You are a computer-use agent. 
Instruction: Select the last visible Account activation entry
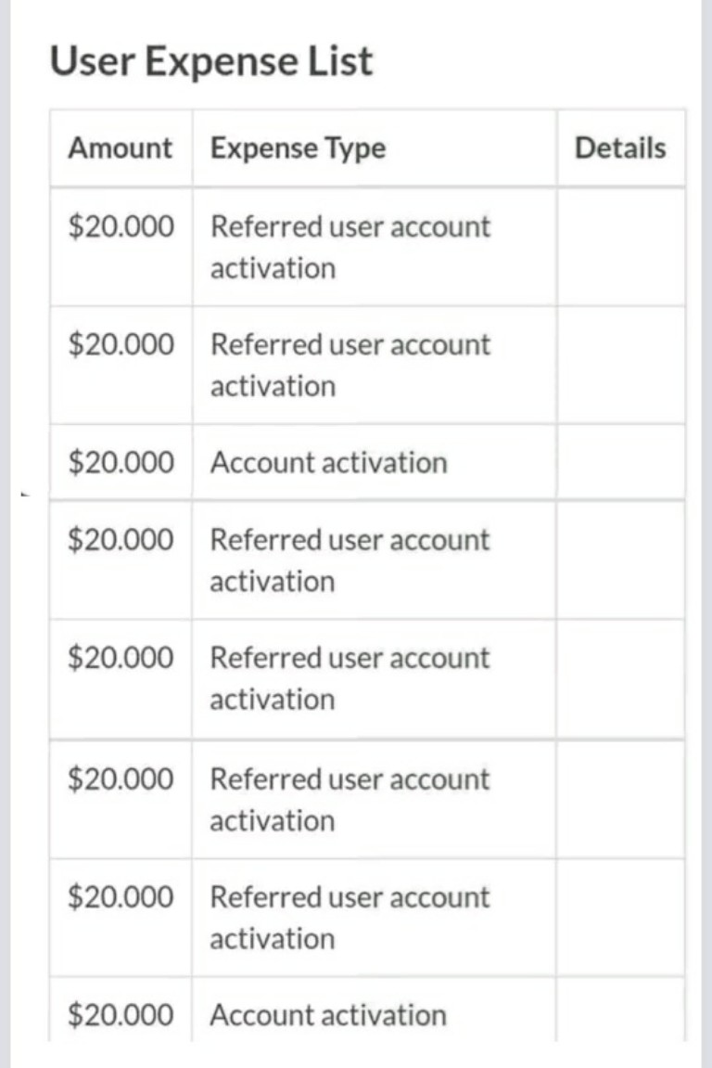pos(328,1014)
